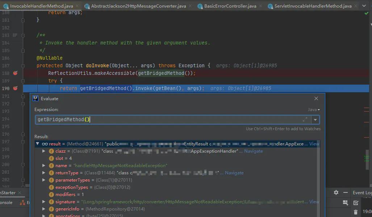372x217 pixels.
Task: Click the trash icon to clear the Event Log
Action: click(x=356, y=212)
